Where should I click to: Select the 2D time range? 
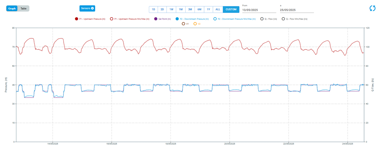point(162,10)
